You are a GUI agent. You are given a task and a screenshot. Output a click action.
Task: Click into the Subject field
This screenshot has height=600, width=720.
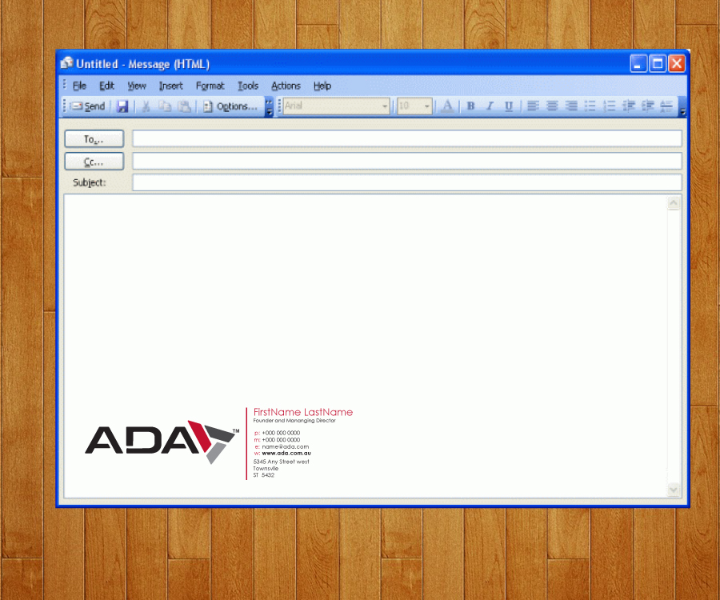[407, 182]
